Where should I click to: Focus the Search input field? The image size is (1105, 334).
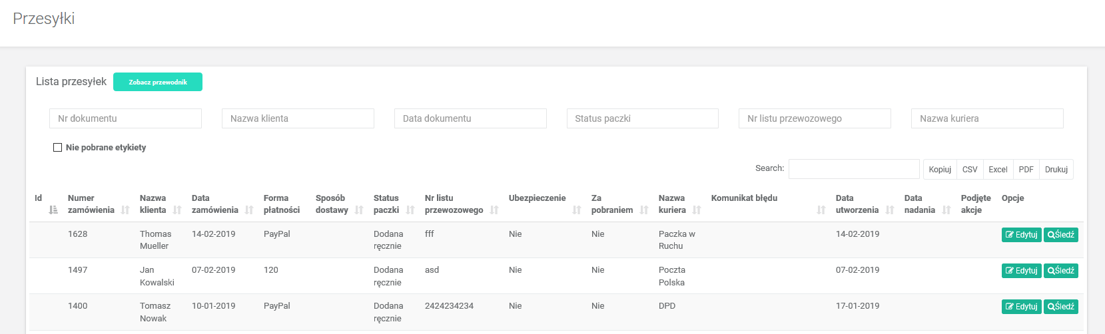tap(854, 169)
